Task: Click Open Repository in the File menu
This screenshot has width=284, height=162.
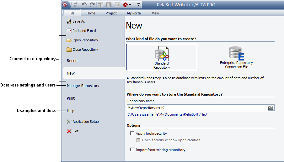Action: pyautogui.click(x=85, y=40)
